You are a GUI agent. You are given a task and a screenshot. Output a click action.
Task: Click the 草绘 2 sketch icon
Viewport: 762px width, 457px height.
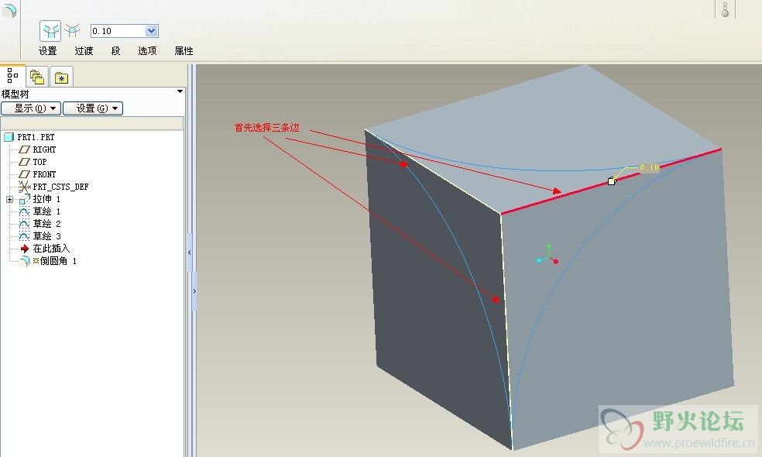click(24, 224)
